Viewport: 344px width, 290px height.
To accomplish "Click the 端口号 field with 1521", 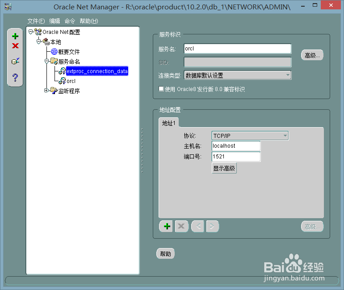I will [x=236, y=157].
